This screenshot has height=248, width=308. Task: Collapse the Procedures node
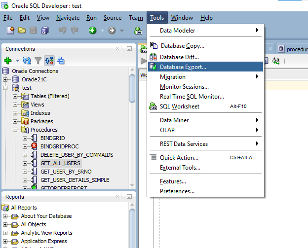pyautogui.click(x=15, y=130)
